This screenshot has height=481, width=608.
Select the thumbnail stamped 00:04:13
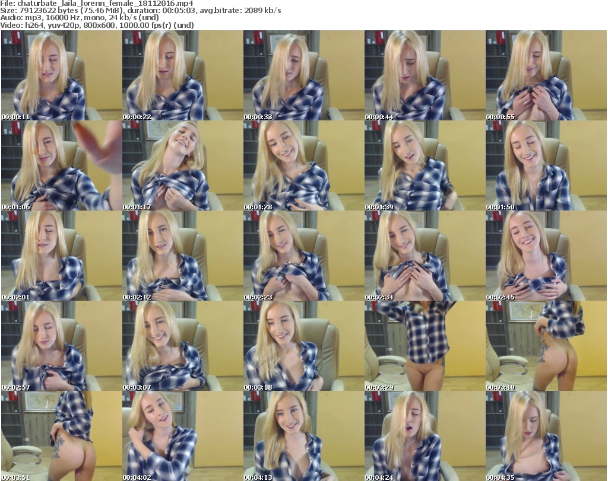[303, 436]
